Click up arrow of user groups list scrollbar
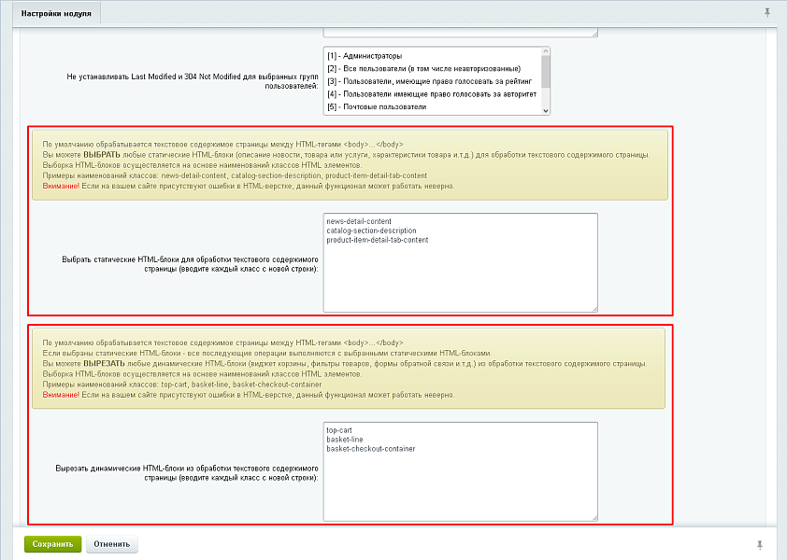787x560 pixels. [546, 53]
